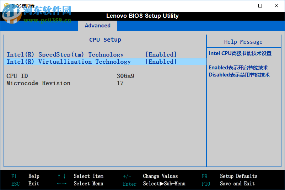Click the BIOS simulator app icon in title bar
The height and width of the screenshot is (190, 285).
click(6, 6)
